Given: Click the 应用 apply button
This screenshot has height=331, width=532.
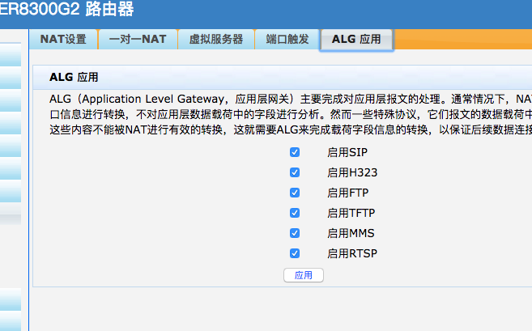Looking at the screenshot, I should (304, 275).
